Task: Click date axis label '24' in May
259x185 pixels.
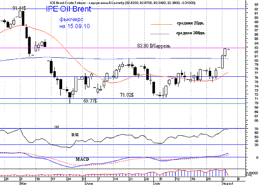Action: click(x=69, y=179)
